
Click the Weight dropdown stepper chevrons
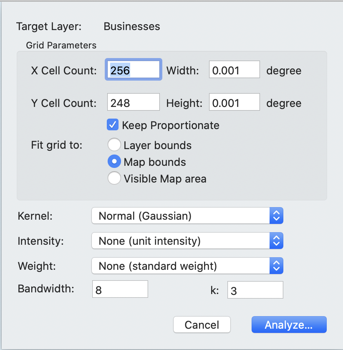pyautogui.click(x=276, y=266)
